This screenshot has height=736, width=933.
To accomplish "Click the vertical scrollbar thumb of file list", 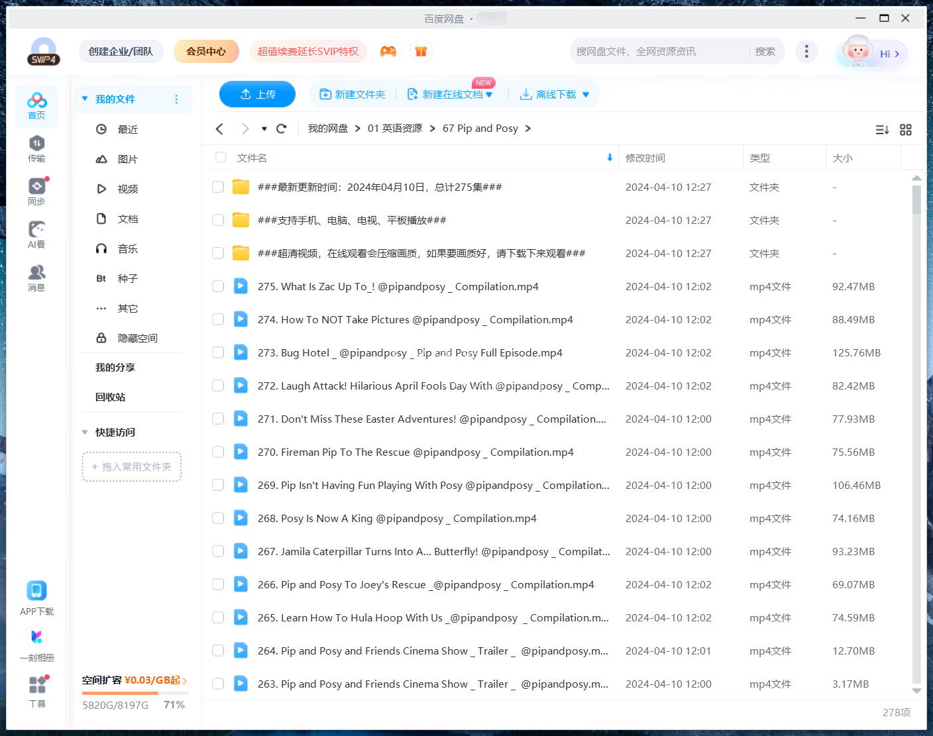I will tap(916, 199).
